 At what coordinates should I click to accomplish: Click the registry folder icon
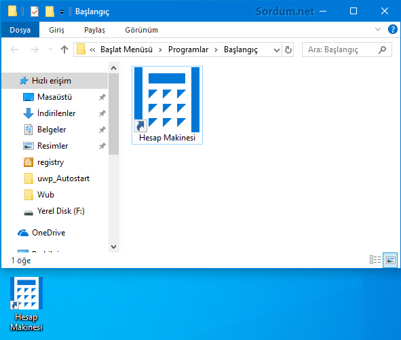pos(28,162)
